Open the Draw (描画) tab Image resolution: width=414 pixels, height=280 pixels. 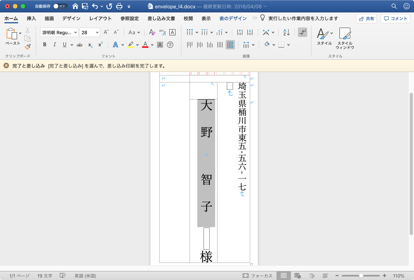coord(49,19)
